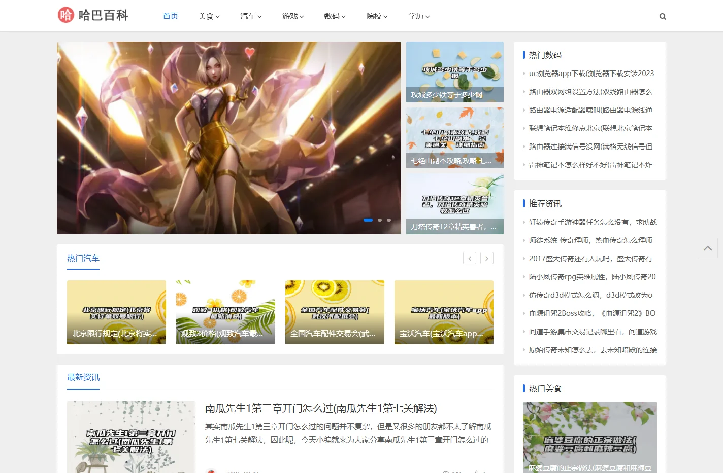Screen dimensions: 723x473
Task: Open link 雷神笔记本怎么样好不好
Action: pyautogui.click(x=590, y=165)
